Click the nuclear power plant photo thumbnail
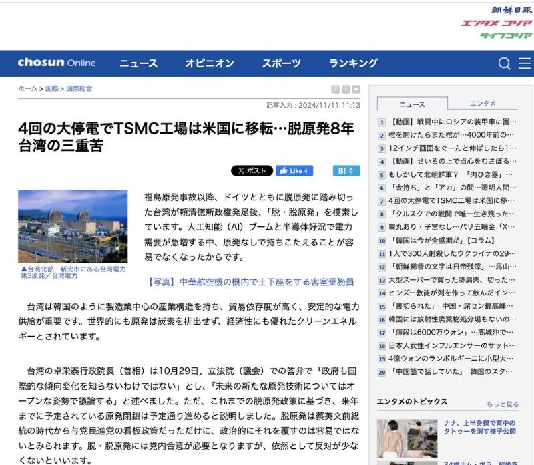Image resolution: width=534 pixels, height=465 pixels. pos(73,226)
